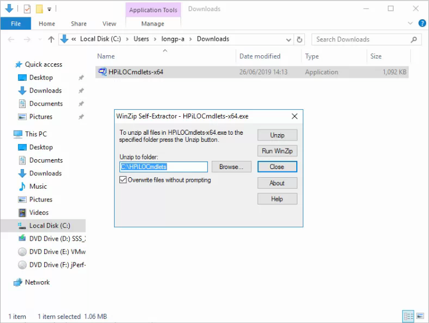Open Downloads under This PC
429x323 pixels.
click(45, 173)
